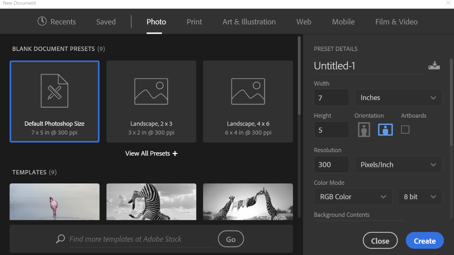The height and width of the screenshot is (255, 454).
Task: Click the search magnifier icon
Action: coord(61,239)
